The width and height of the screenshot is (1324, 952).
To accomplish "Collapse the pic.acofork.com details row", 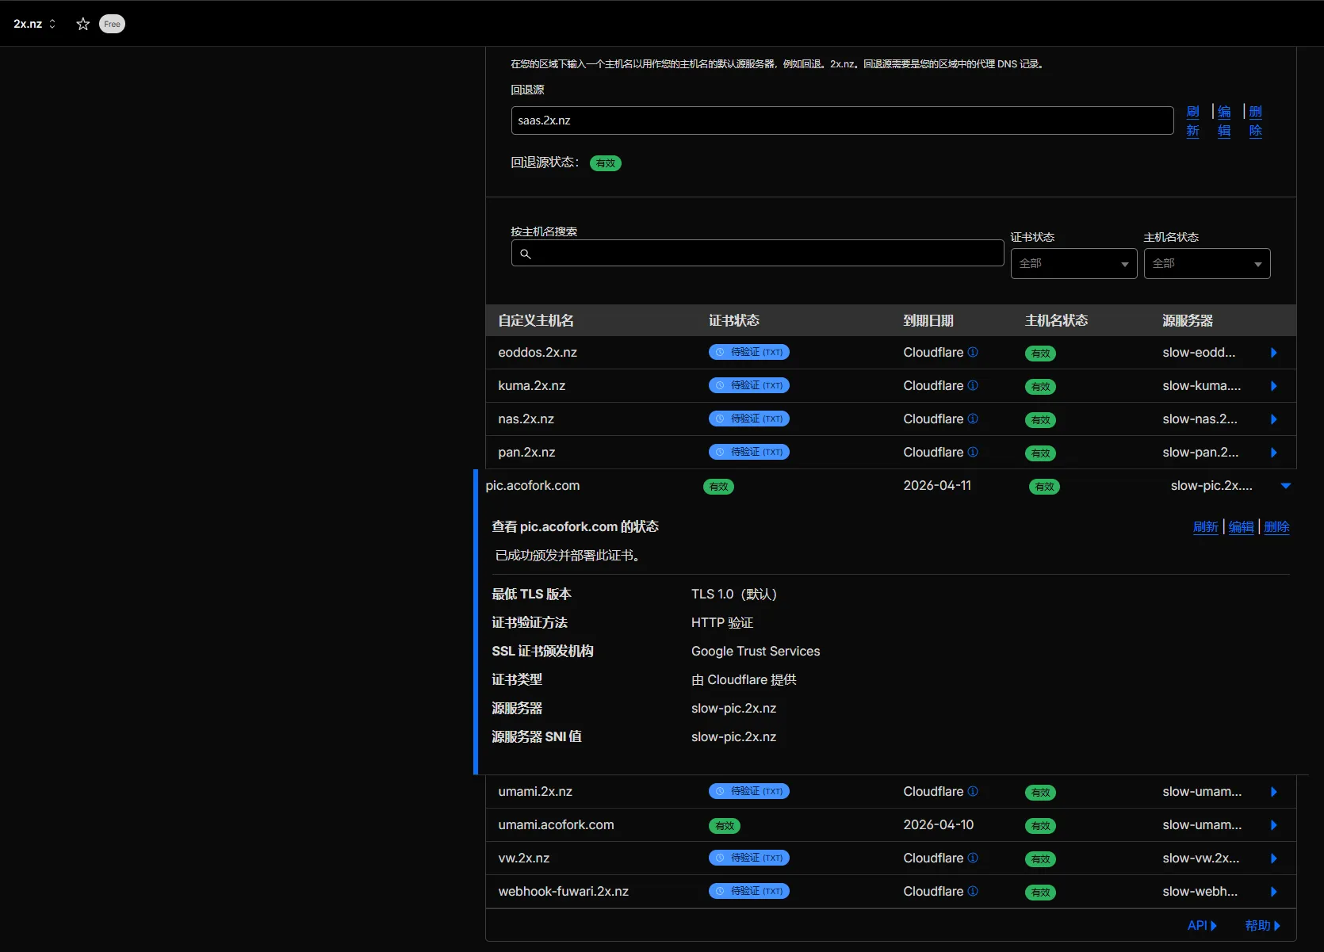I will [x=1285, y=486].
